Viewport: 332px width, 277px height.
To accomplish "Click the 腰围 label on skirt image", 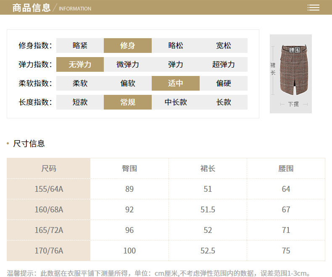I will pyautogui.click(x=294, y=50).
